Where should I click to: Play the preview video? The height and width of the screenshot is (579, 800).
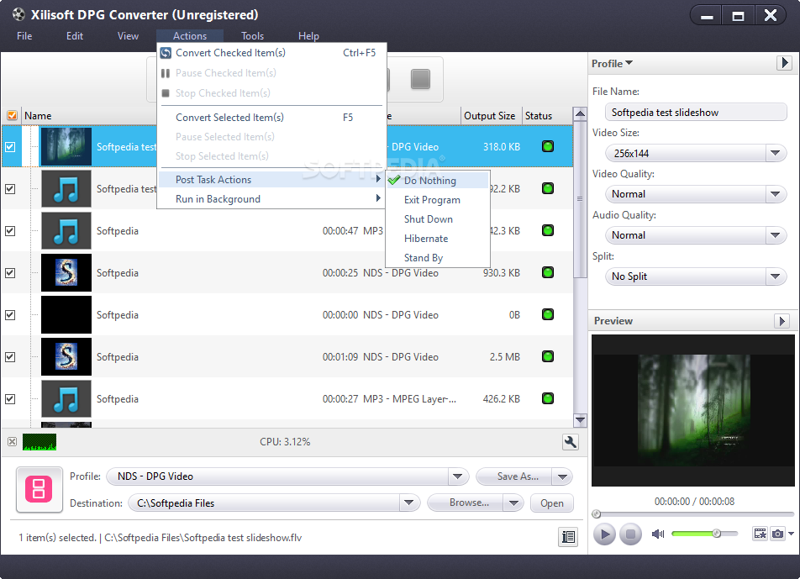pos(604,534)
